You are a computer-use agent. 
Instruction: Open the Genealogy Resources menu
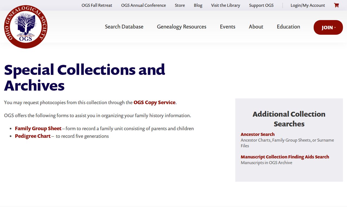pos(182,27)
